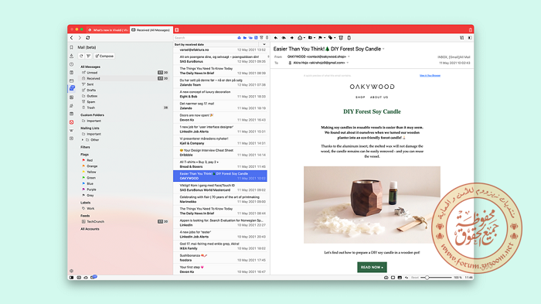
Task: Toggle mailing lists filter in mail search bar
Action: pos(250,38)
